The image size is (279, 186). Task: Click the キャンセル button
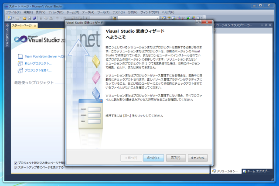pyautogui.click(x=197, y=158)
